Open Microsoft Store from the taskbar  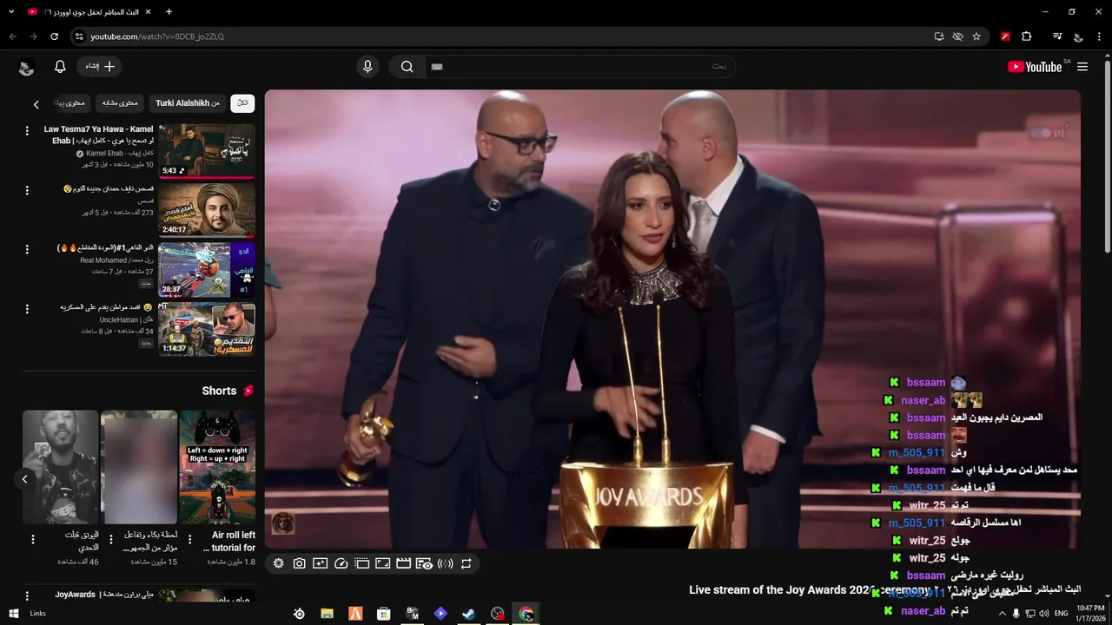pyautogui.click(x=383, y=614)
